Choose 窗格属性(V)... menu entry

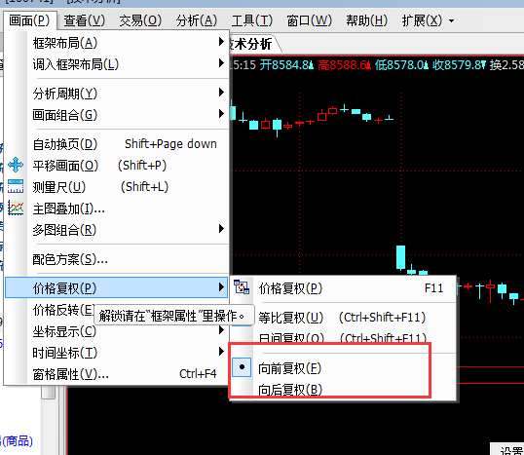pyautogui.click(x=116, y=374)
